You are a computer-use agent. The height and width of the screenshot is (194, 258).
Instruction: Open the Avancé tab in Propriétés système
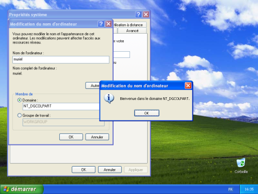tap(132, 31)
